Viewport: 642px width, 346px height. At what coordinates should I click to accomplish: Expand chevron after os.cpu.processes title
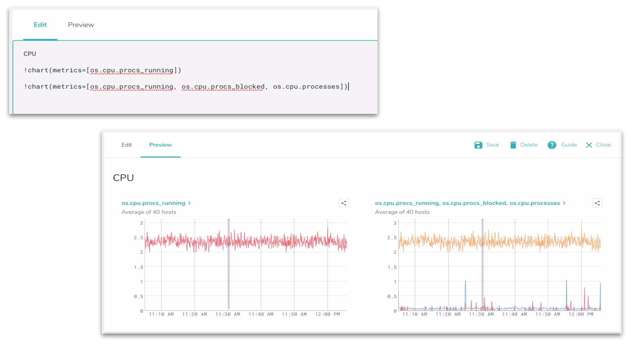(564, 203)
